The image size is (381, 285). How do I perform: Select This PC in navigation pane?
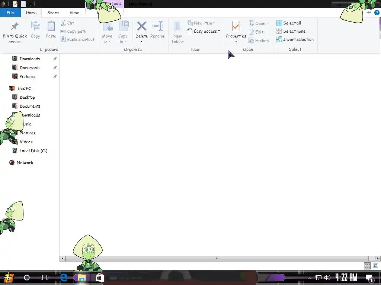click(24, 88)
